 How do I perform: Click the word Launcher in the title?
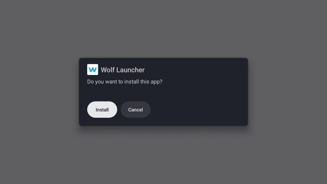(130, 70)
